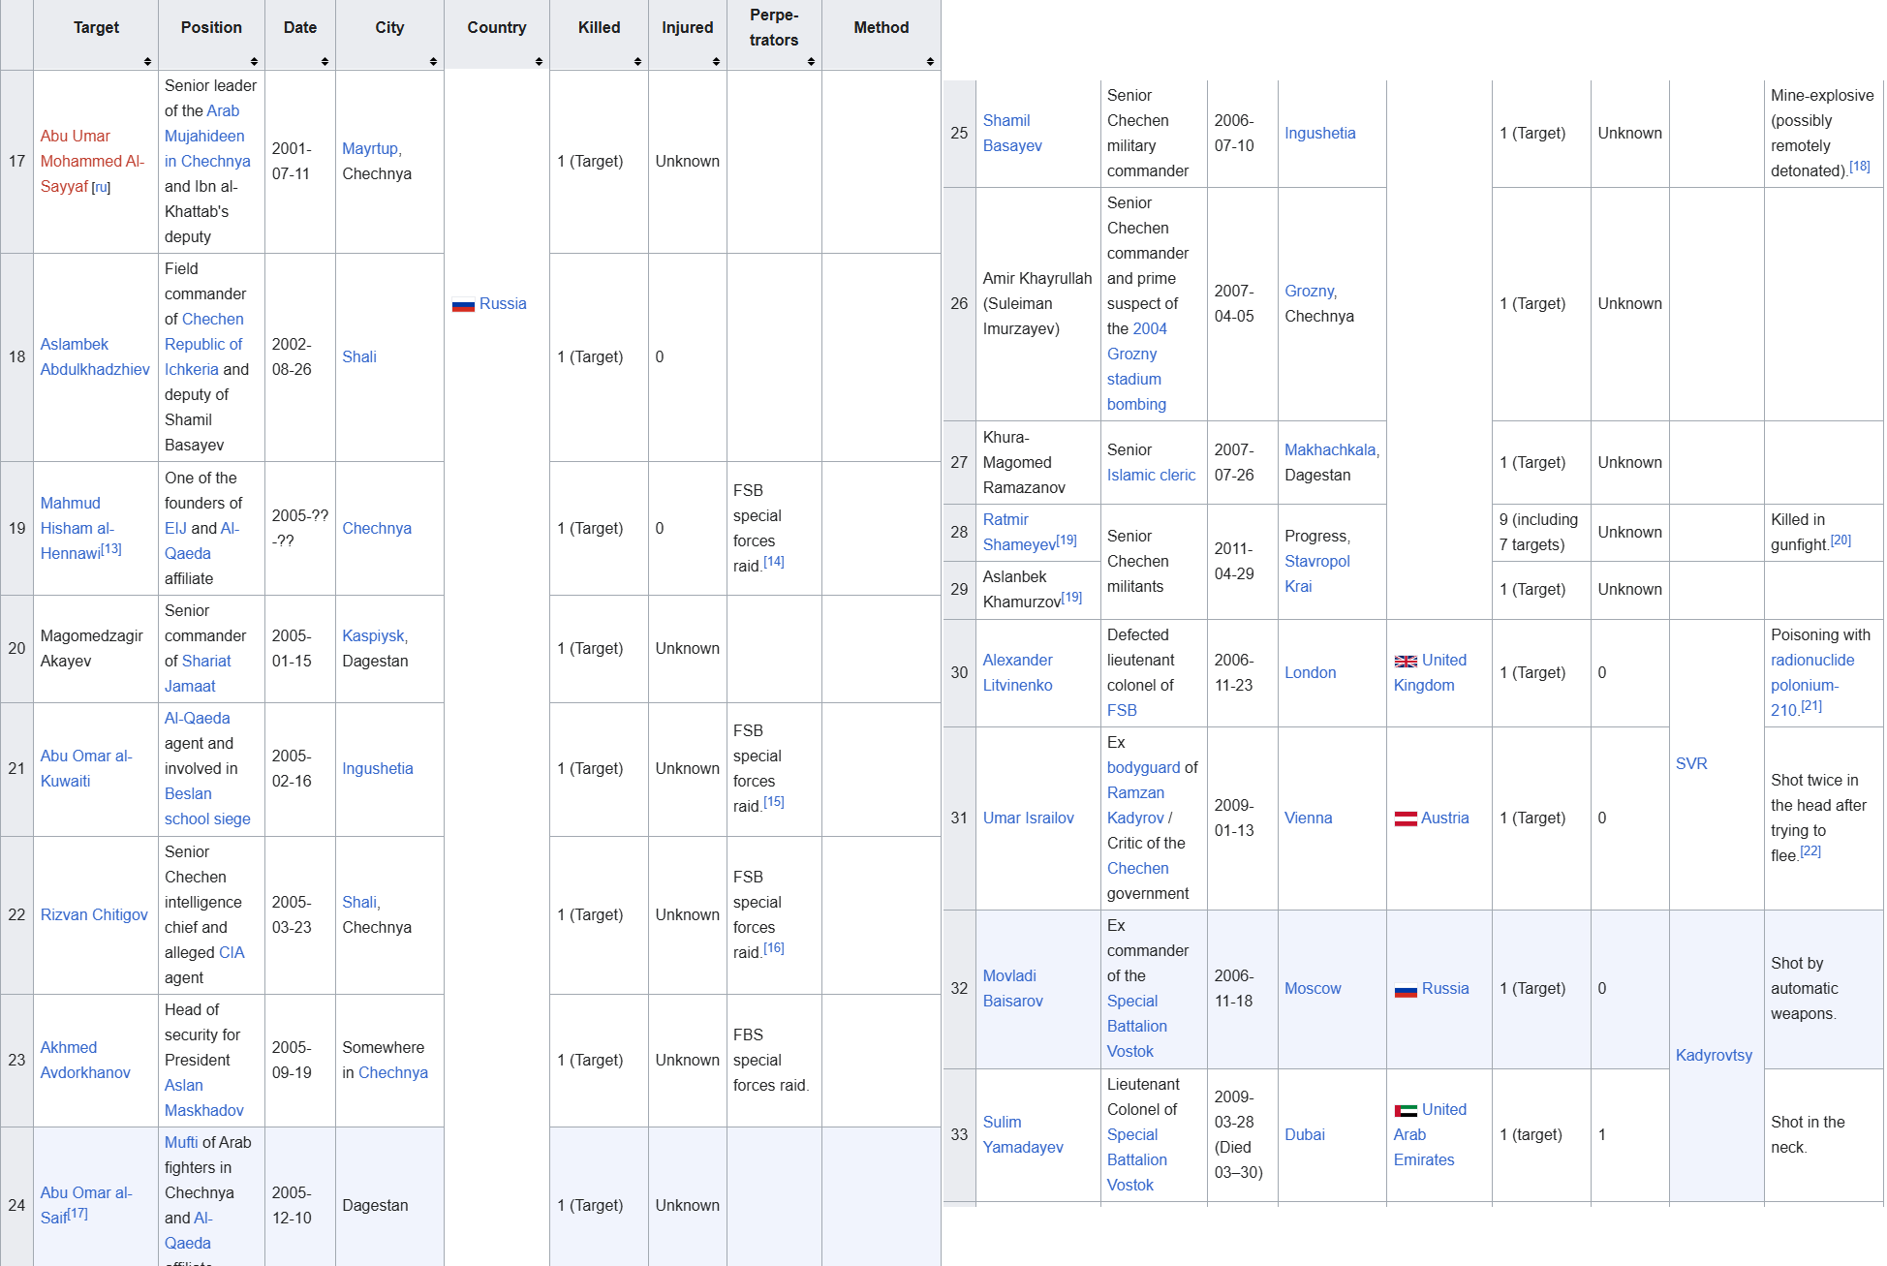Sort table by Date column arrows
Image resolution: width=1887 pixels, height=1266 pixels.
(x=325, y=61)
